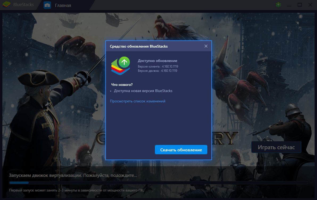Viewport: 317px width, 200px height.
Task: Switch to the Главная tab label
Action: (x=63, y=5)
